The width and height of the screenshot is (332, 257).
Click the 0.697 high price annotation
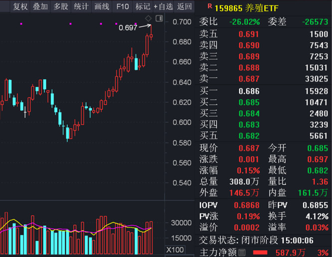tap(128, 27)
